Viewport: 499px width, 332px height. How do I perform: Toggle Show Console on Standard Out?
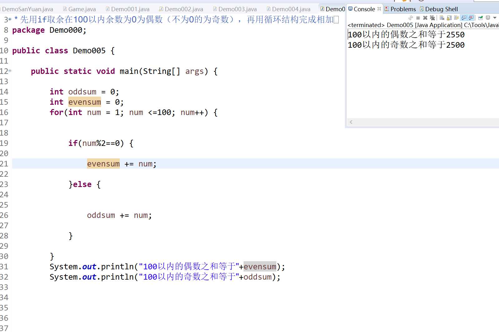click(464, 18)
